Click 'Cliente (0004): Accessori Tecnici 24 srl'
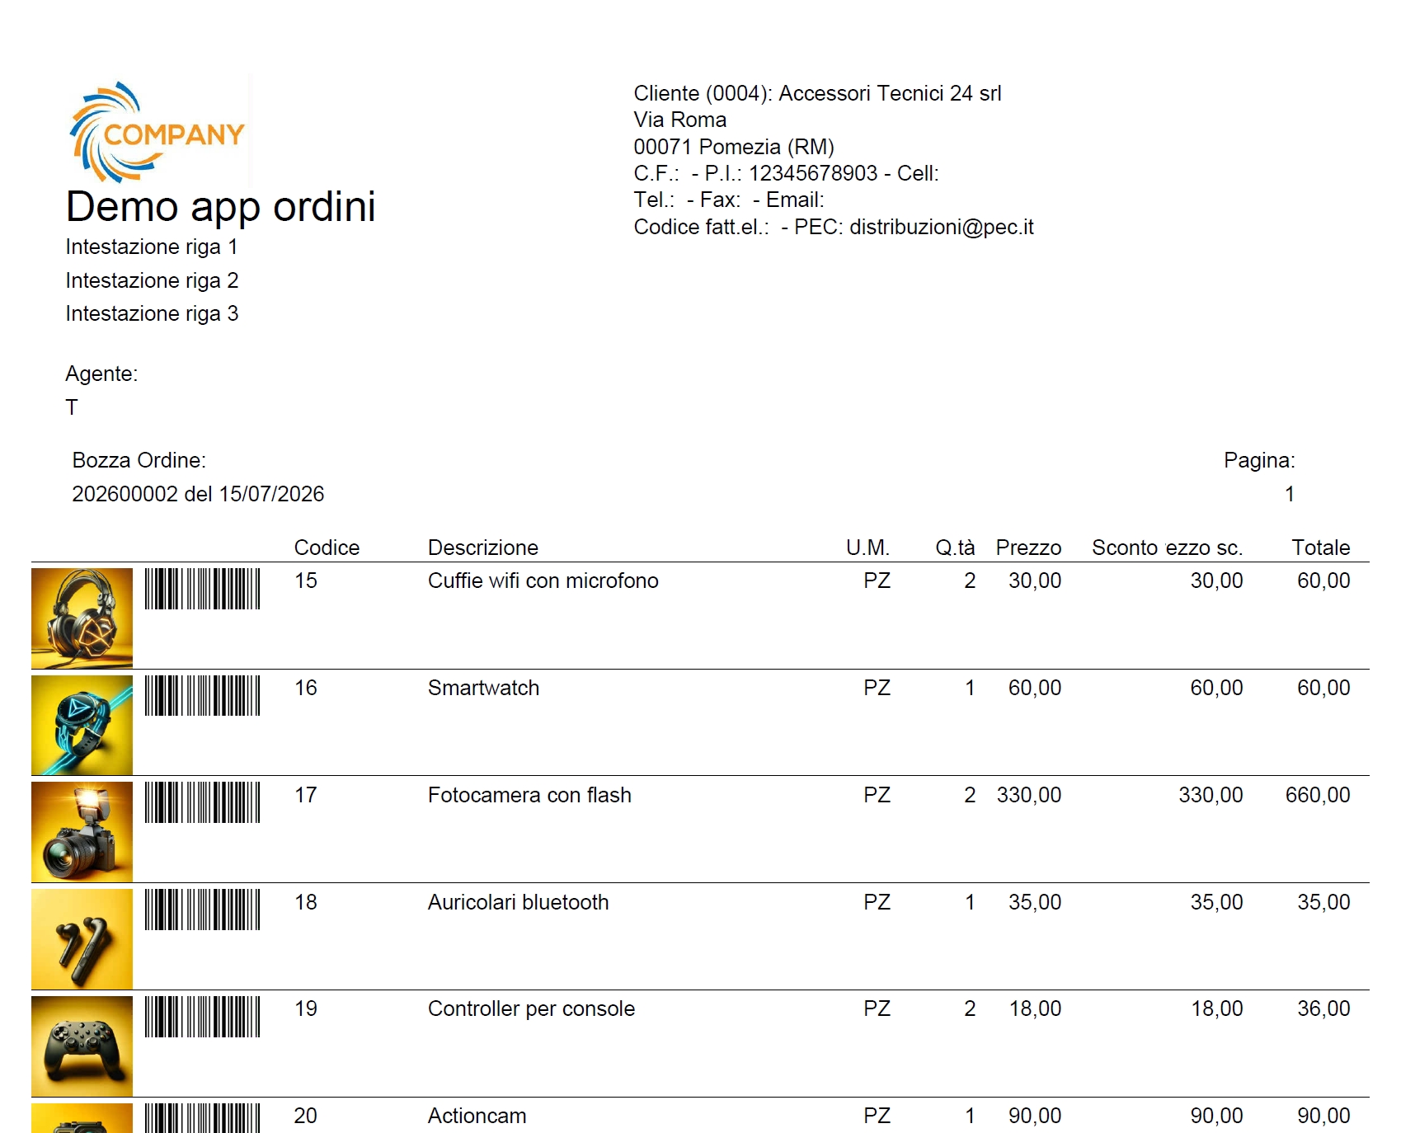 pos(817,93)
